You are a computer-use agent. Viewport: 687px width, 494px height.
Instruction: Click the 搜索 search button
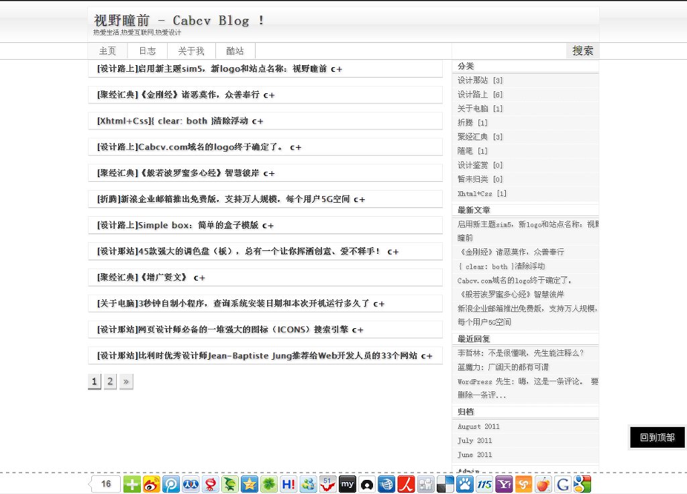click(x=582, y=50)
